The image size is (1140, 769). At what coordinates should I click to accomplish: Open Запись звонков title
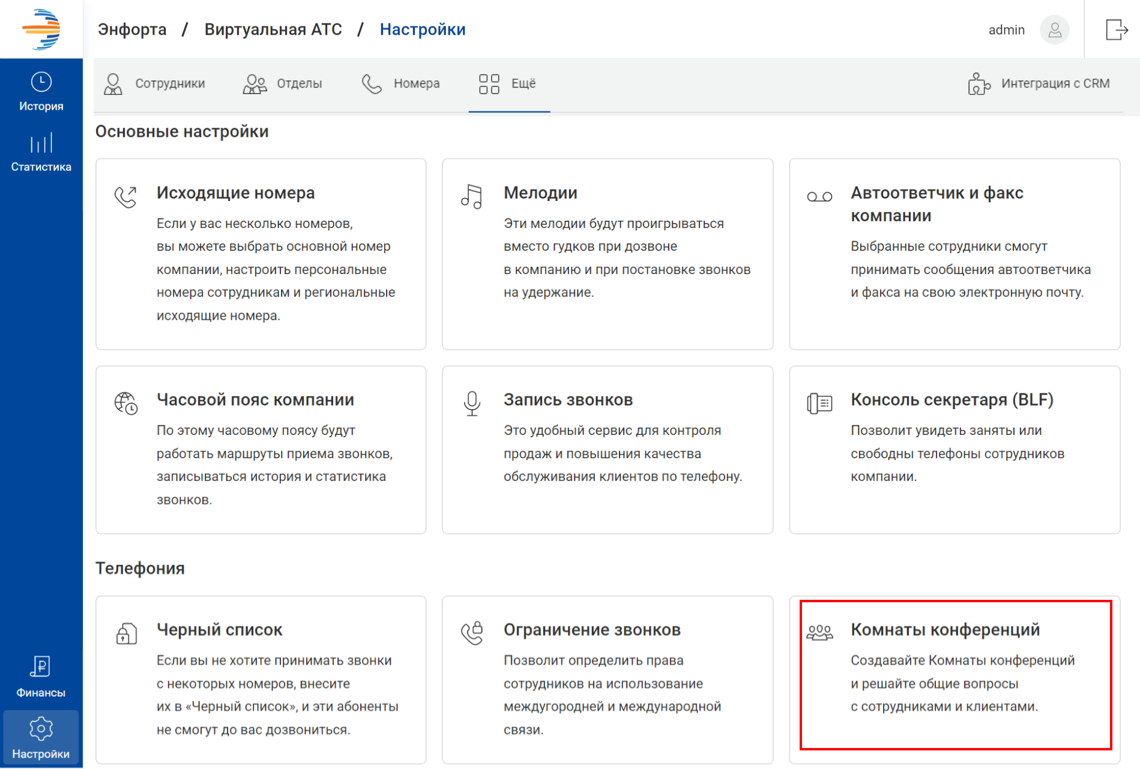[x=568, y=399]
